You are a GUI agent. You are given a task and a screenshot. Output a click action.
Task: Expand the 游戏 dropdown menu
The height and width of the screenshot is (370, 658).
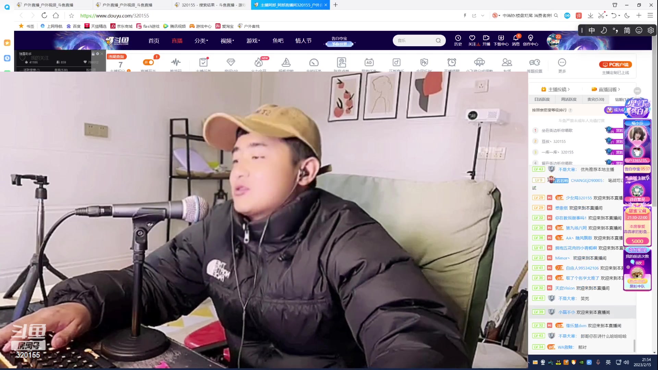click(x=253, y=41)
